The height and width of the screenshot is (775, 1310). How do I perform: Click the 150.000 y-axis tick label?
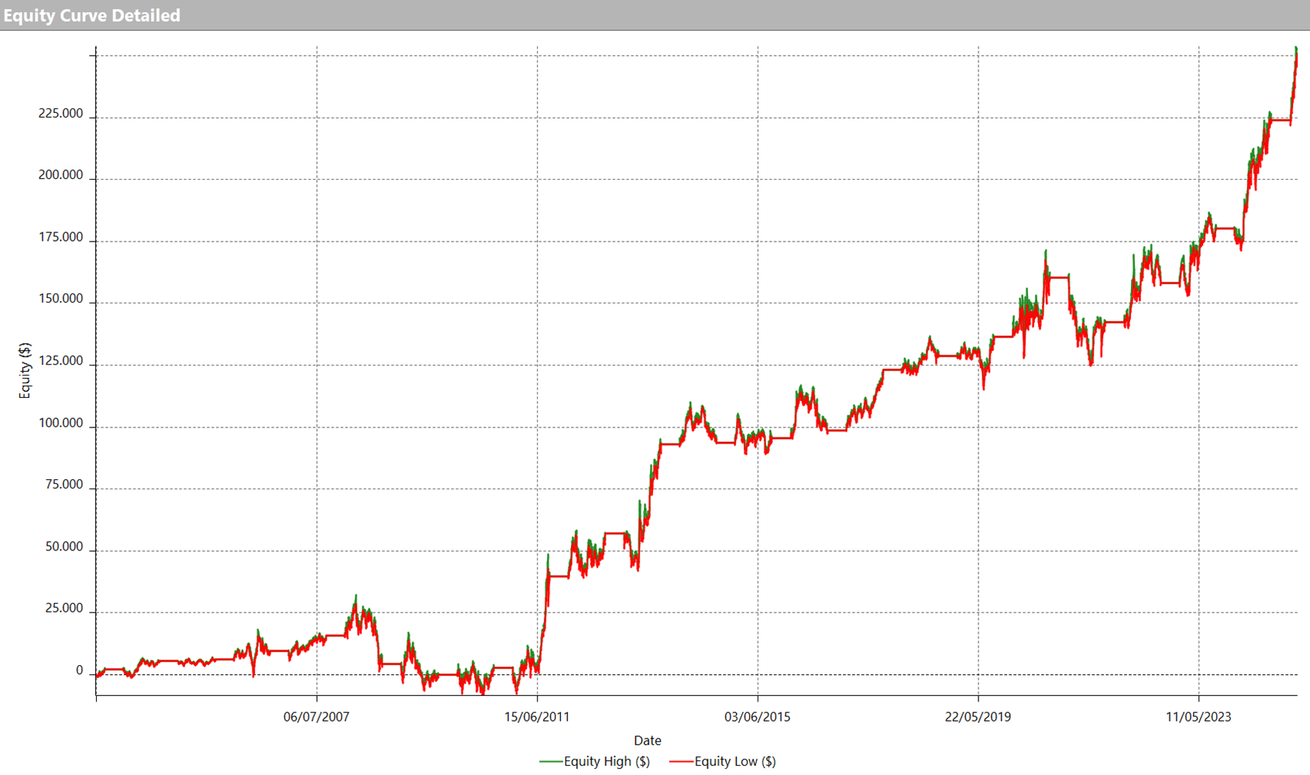[x=60, y=299]
